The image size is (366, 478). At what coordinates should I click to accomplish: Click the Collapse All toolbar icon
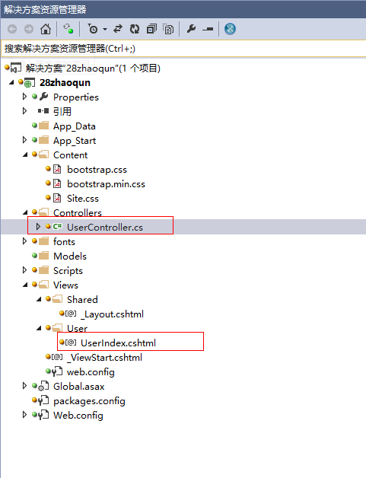click(151, 29)
